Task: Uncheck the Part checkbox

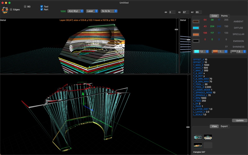Action: 42,9
